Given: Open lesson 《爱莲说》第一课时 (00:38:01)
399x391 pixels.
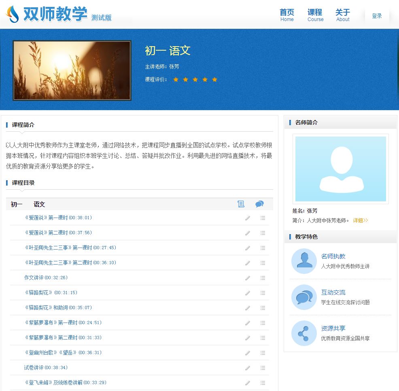Looking at the screenshot, I should point(58,218).
